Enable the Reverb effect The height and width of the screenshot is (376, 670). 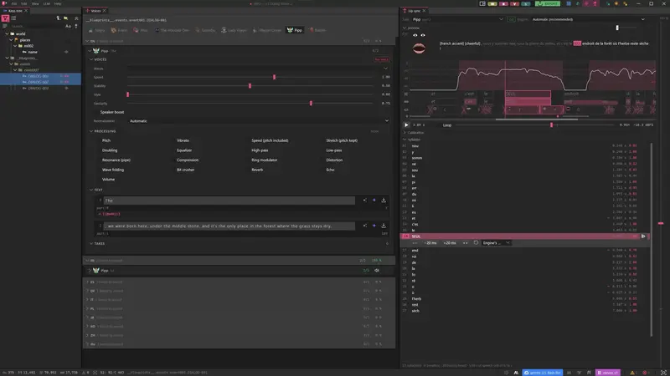[257, 170]
